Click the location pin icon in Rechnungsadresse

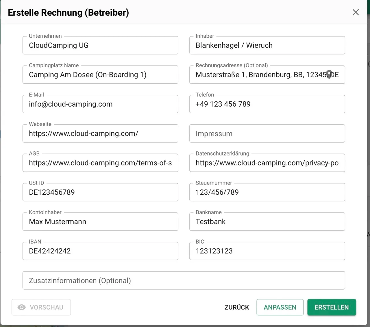[x=329, y=75]
